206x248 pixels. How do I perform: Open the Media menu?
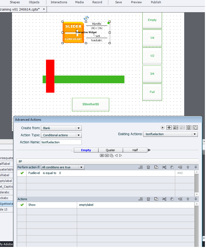(x=80, y=2)
